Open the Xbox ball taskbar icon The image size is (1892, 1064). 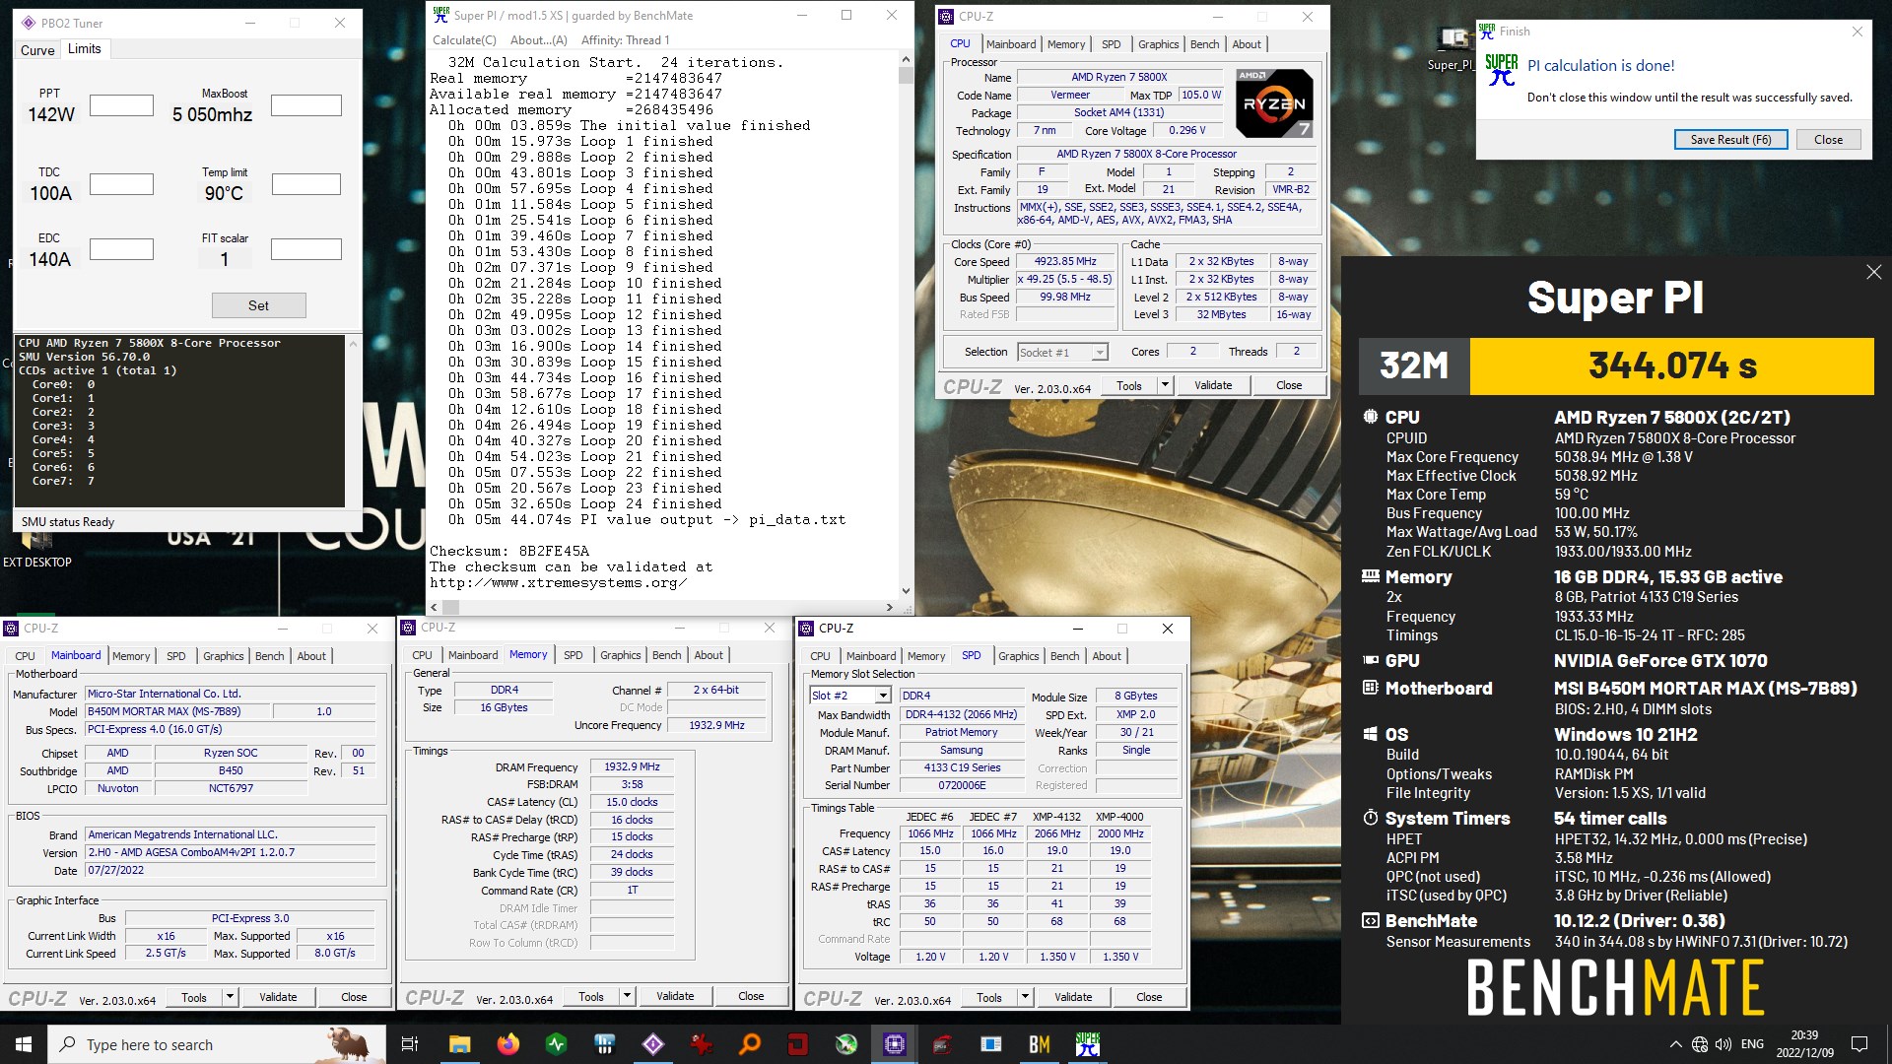(846, 1044)
